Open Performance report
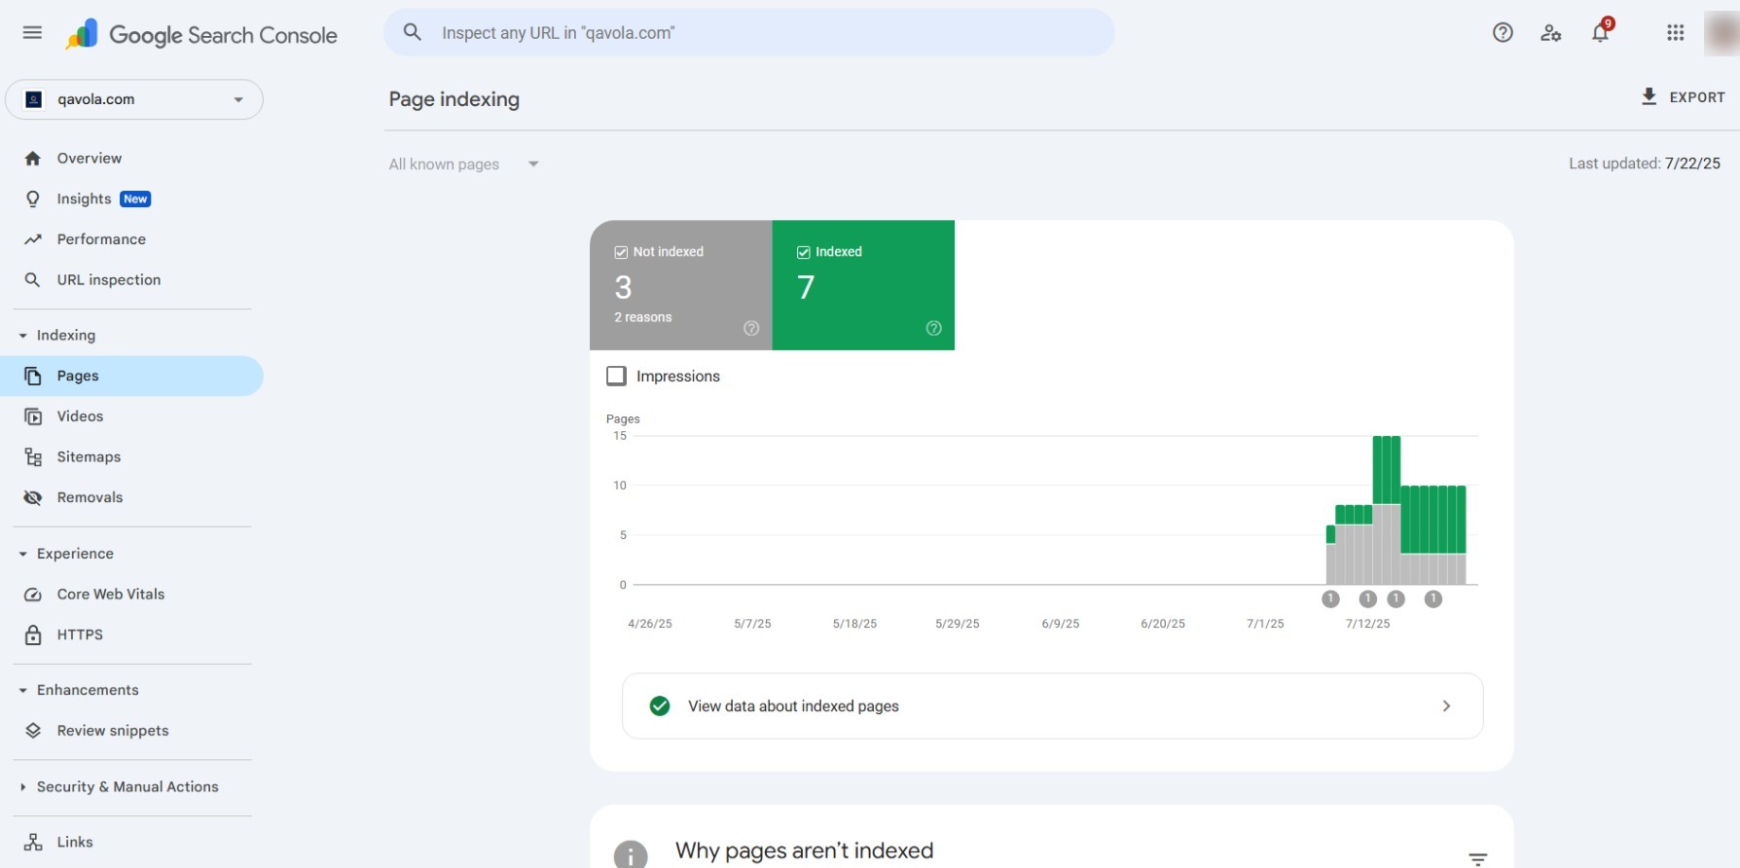 [101, 239]
